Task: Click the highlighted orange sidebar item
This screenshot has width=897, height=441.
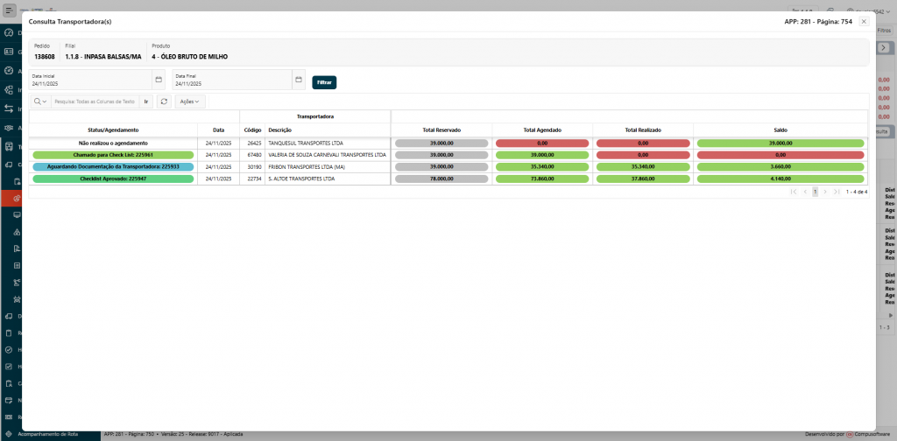Action: [x=11, y=199]
